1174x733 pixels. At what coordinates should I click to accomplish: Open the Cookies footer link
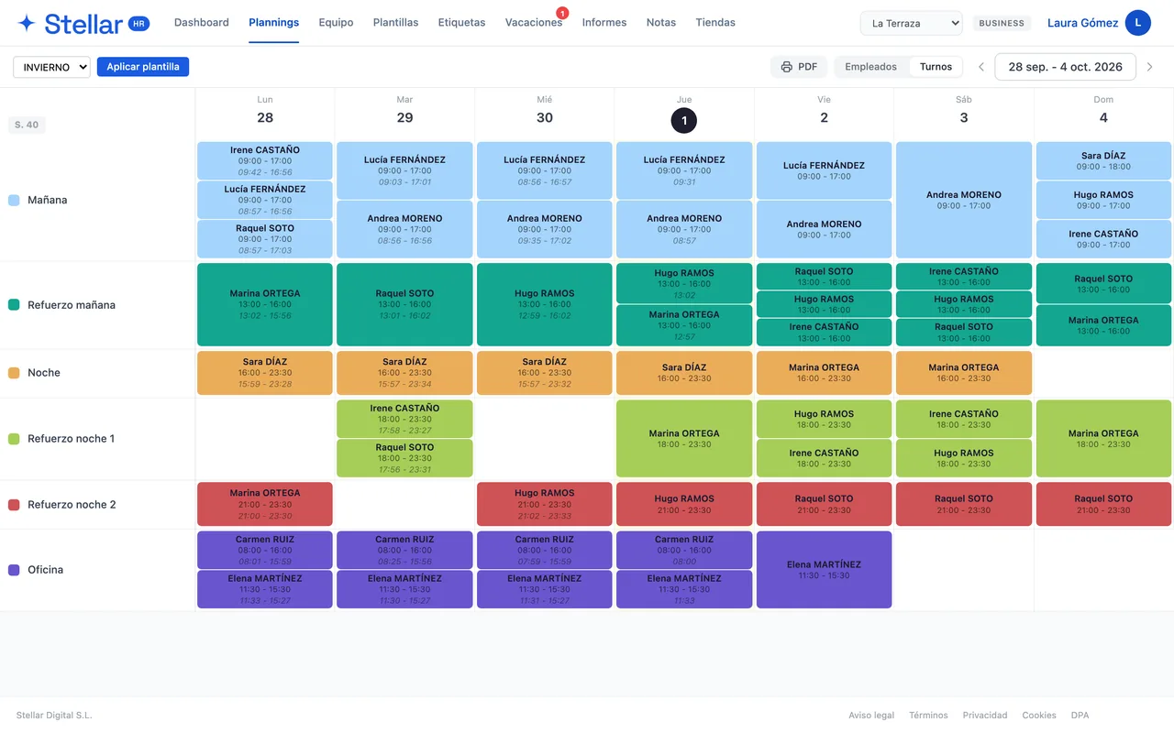[1039, 716]
